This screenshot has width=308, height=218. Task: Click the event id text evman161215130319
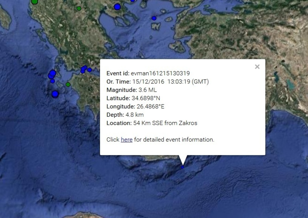[160, 74]
